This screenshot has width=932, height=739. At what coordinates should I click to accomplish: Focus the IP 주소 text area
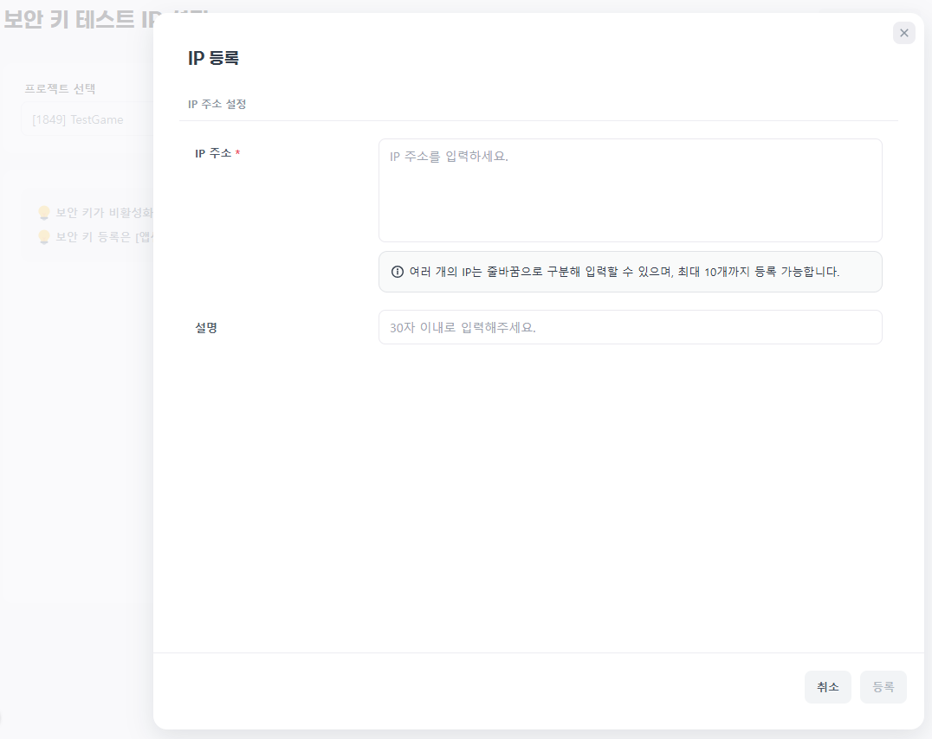[x=630, y=190]
